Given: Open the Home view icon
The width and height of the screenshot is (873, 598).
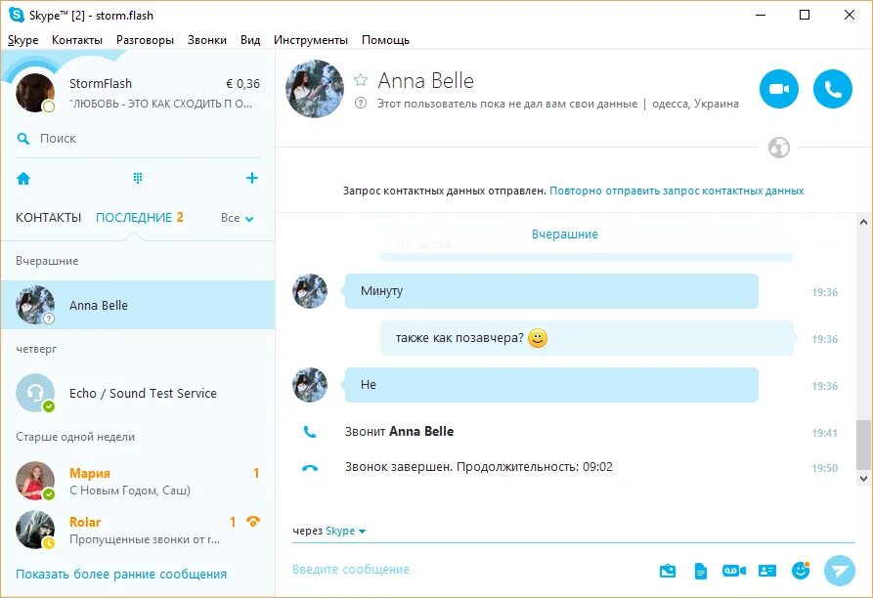Looking at the screenshot, I should (x=23, y=179).
